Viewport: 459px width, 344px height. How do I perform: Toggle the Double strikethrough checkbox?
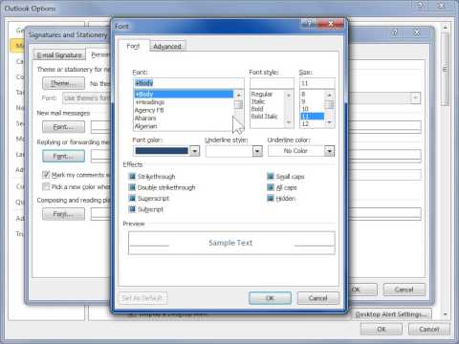(x=132, y=187)
